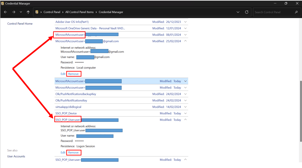Click Edit for the gmail.com credential
Screen dimensions: 302x168
[63, 74]
